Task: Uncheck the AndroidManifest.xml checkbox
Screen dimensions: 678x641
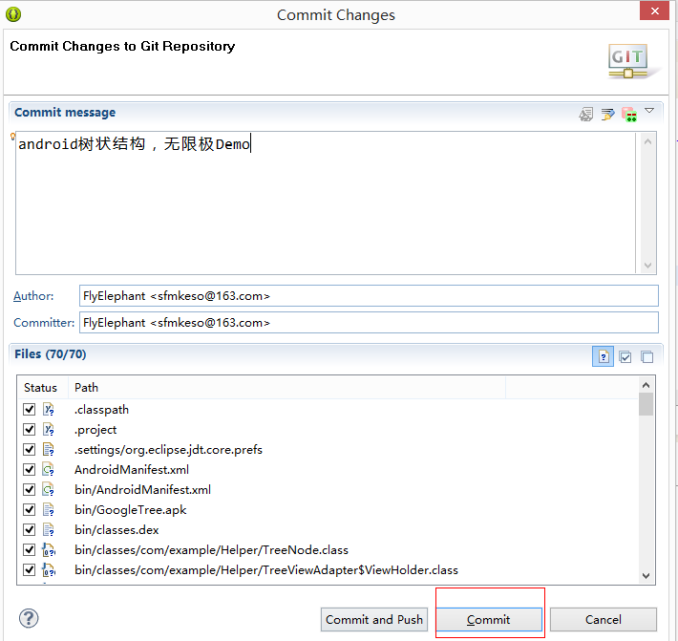Action: pos(29,469)
